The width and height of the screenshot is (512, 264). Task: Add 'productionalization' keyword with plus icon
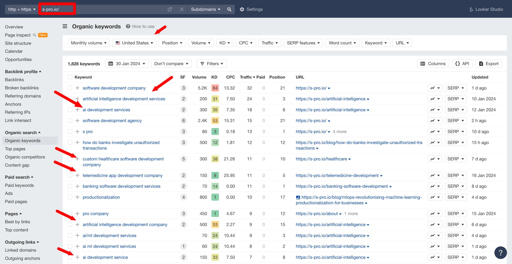point(77,197)
